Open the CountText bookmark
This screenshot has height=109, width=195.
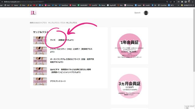[x=162, y=5]
